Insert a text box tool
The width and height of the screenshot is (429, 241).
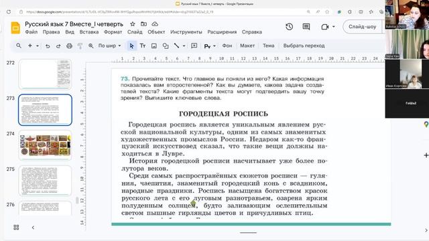143,46
